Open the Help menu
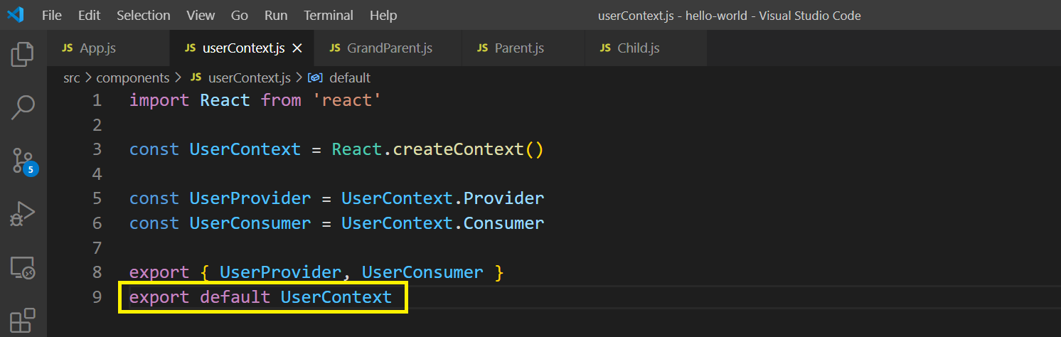The width and height of the screenshot is (1061, 337). (383, 15)
